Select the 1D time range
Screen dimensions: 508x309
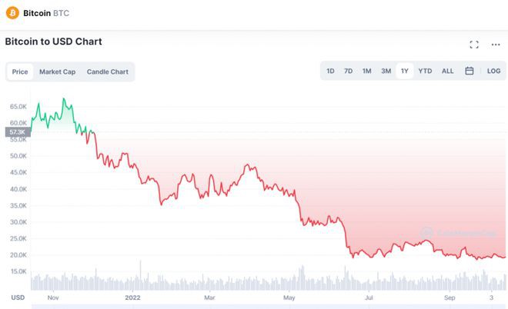tap(330, 71)
